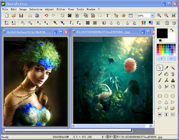
Task: Choose the Ellipse selection shape
Action: click(x=166, y=96)
